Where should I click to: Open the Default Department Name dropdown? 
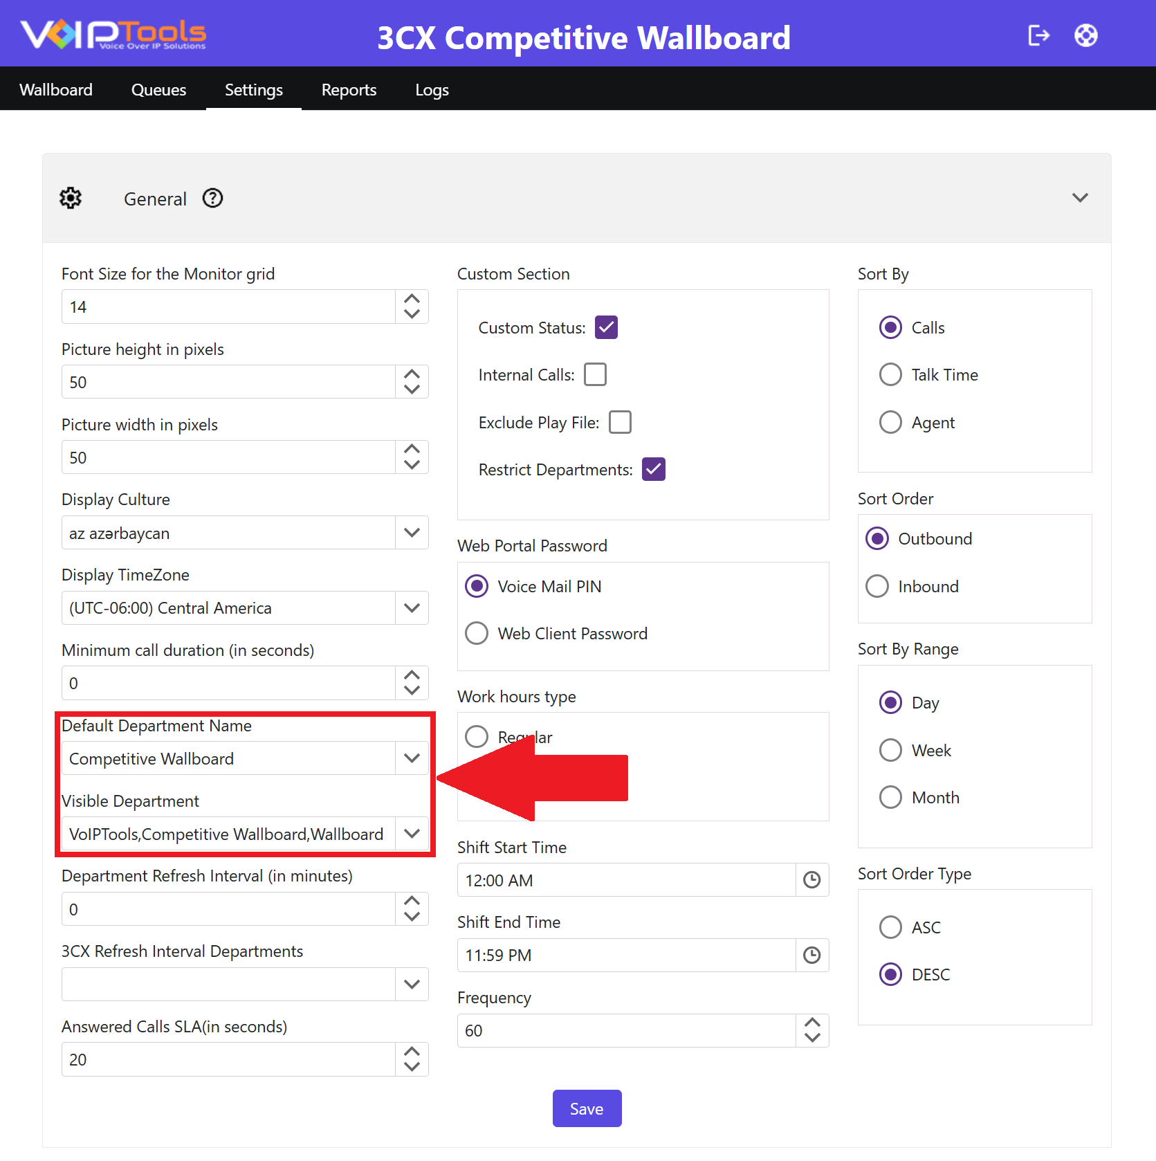412,758
